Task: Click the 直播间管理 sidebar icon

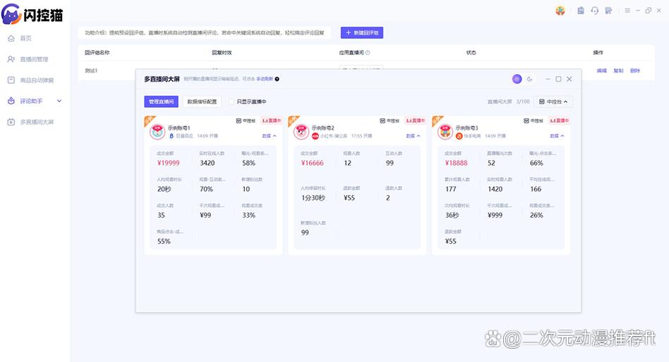Action: [x=11, y=59]
